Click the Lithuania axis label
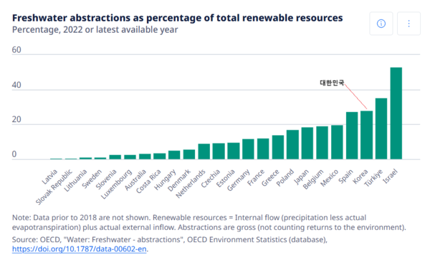 (x=75, y=181)
